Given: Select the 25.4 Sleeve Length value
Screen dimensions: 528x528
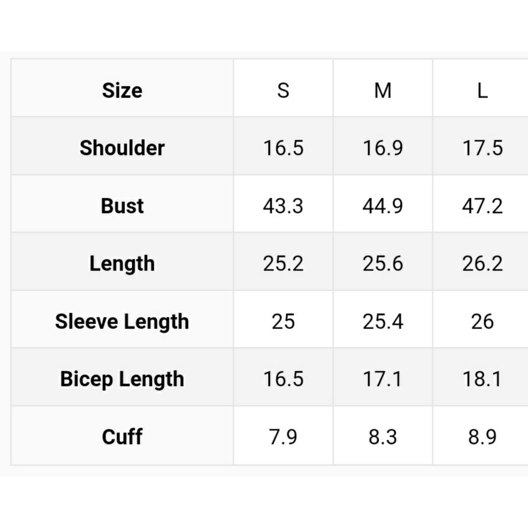Looking at the screenshot, I should click(383, 322).
